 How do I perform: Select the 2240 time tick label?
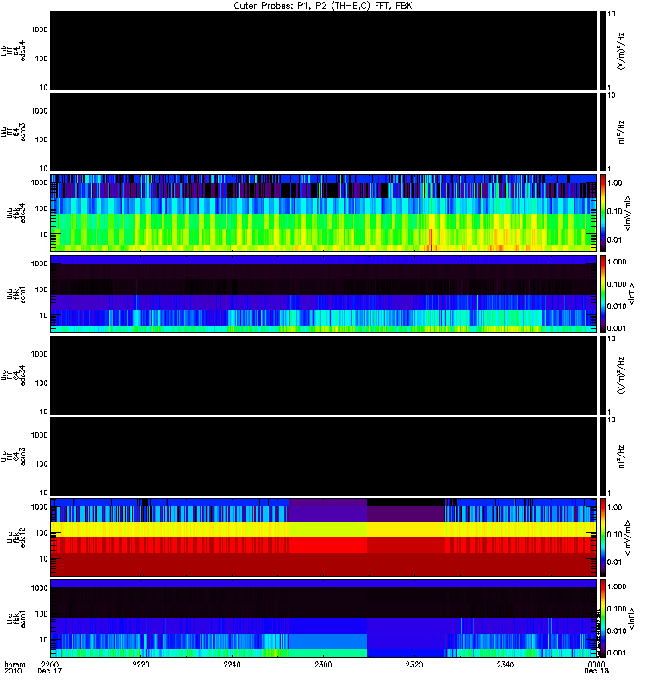coord(232,664)
